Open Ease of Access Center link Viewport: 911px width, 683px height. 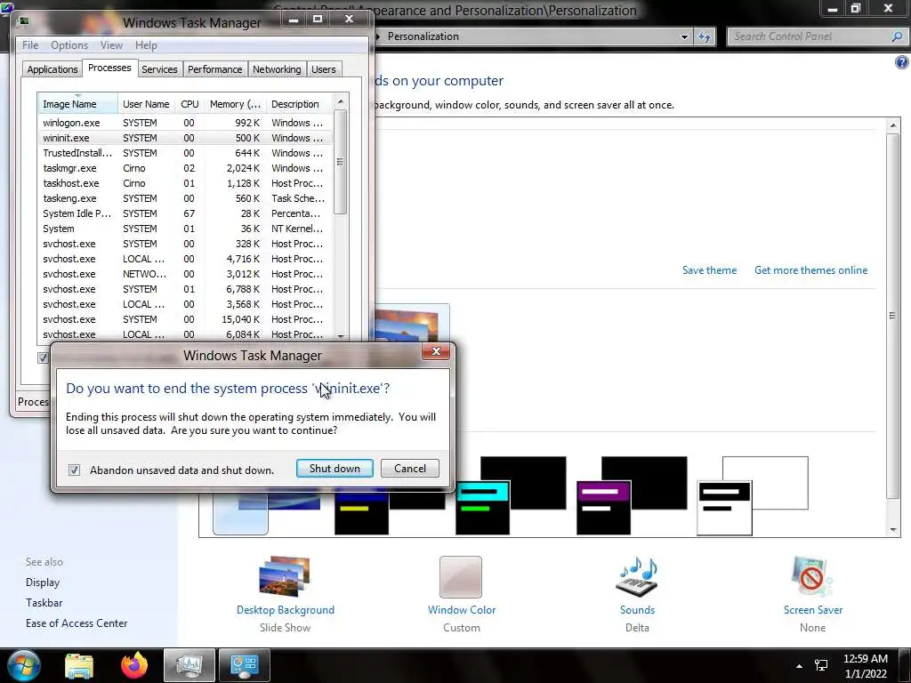77,623
